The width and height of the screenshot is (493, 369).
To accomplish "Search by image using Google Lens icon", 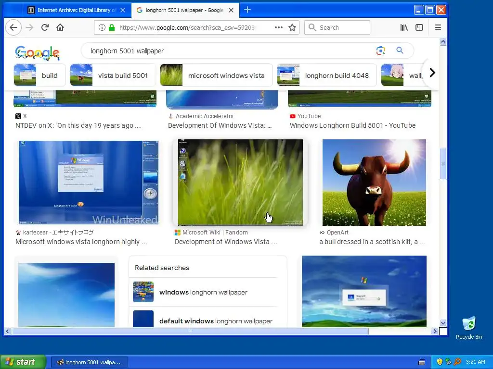I will pos(380,50).
